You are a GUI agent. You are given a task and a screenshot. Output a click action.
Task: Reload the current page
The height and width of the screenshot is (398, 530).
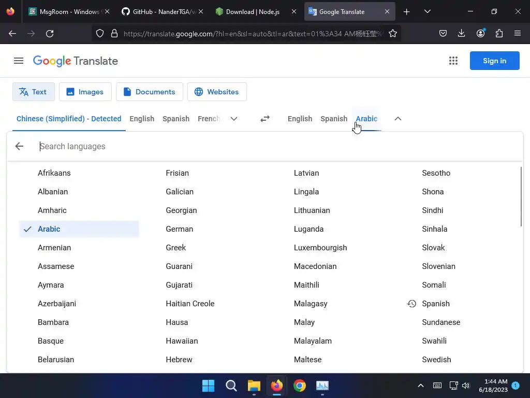50,34
